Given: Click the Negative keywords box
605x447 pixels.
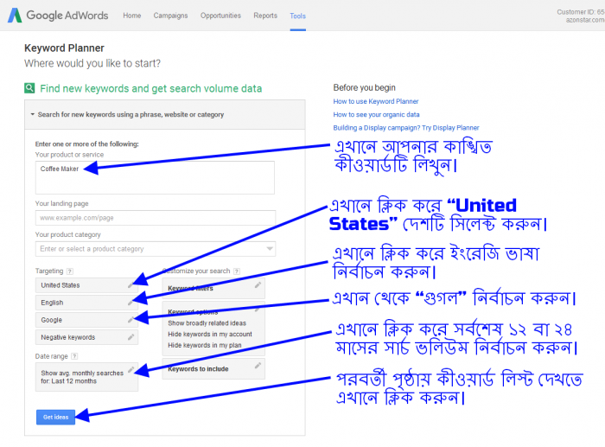Looking at the screenshot, I should pyautogui.click(x=86, y=337).
